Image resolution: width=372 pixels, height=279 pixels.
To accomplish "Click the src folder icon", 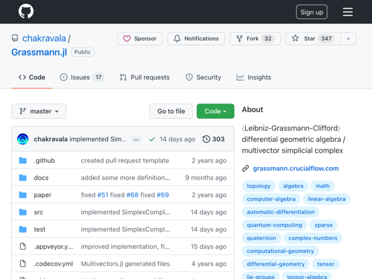I will click(x=23, y=212).
